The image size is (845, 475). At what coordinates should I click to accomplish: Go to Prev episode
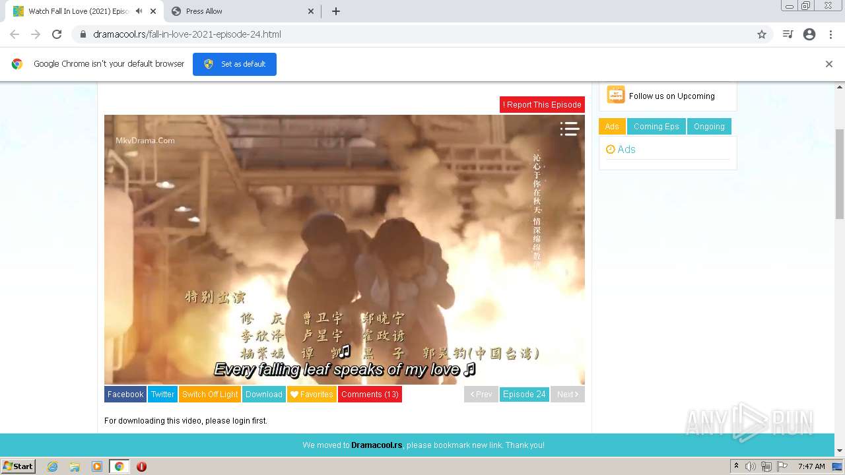point(481,395)
